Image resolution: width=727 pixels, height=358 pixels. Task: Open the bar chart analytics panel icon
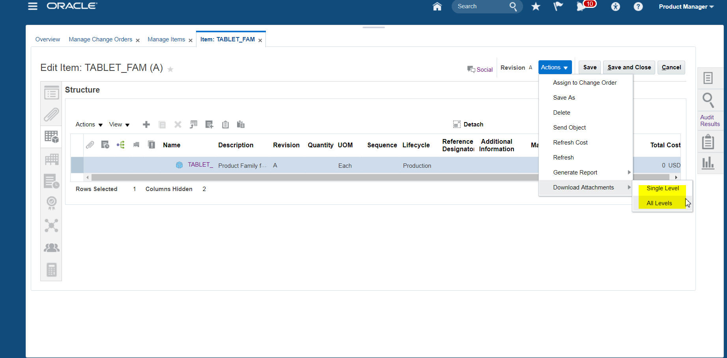(x=708, y=163)
